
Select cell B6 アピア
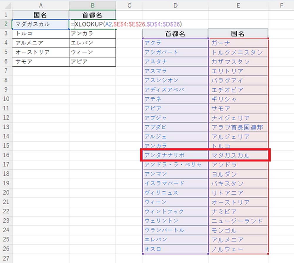click(92, 62)
